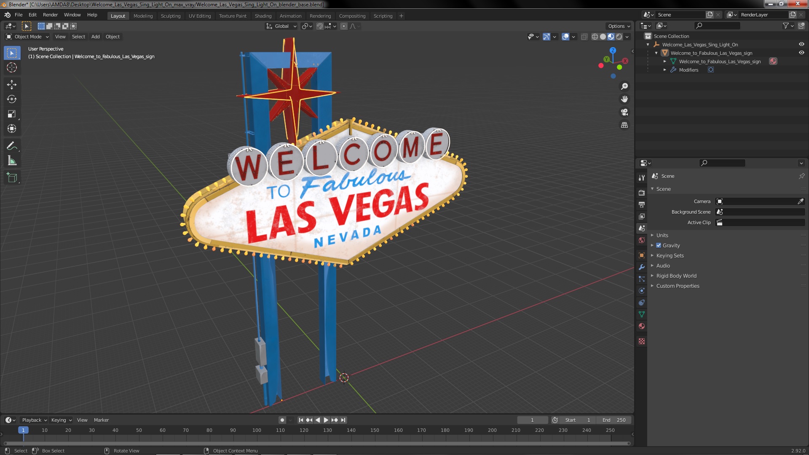
Task: Click frame 100 on timeline ruler
Action: (257, 430)
